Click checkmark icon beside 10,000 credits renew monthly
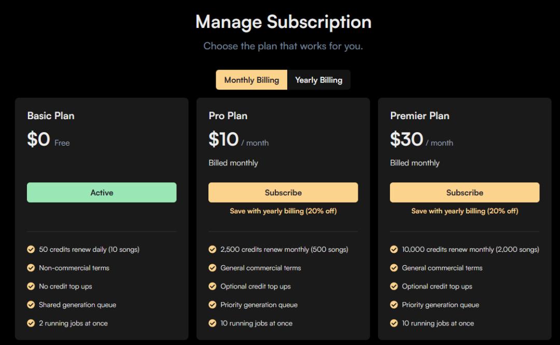 [x=394, y=249]
